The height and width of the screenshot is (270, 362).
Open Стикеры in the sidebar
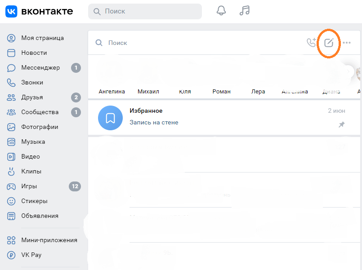pos(34,201)
